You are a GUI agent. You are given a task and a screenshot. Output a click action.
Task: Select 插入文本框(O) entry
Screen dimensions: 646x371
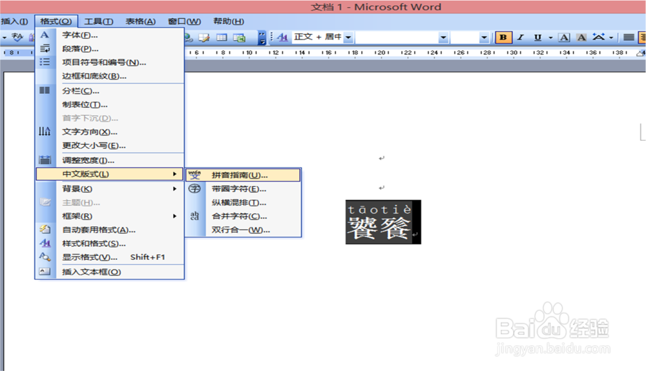coord(110,271)
